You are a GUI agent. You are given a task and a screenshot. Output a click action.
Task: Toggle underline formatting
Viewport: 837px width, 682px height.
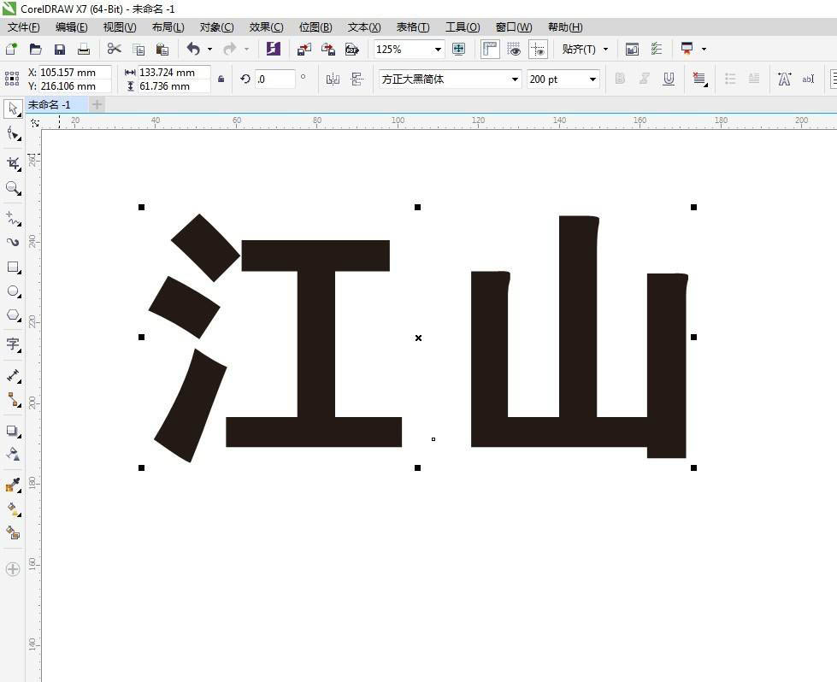pos(668,79)
